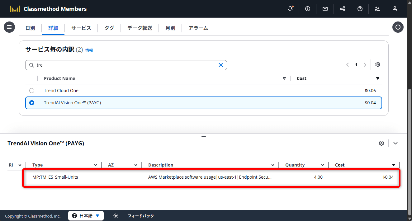
Task: Switch to the タグ tab
Action: point(109,28)
